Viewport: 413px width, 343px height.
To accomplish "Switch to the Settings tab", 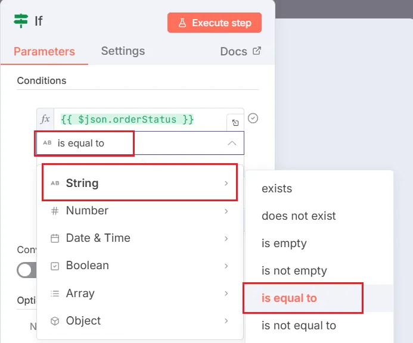I will point(123,51).
